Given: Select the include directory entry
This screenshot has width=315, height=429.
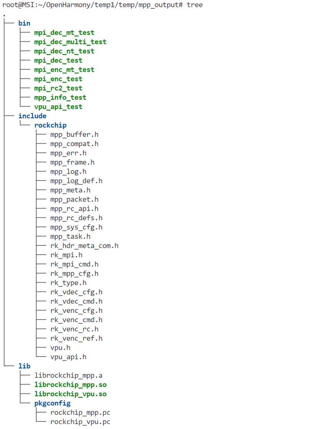Looking at the screenshot, I should pyautogui.click(x=32, y=116).
